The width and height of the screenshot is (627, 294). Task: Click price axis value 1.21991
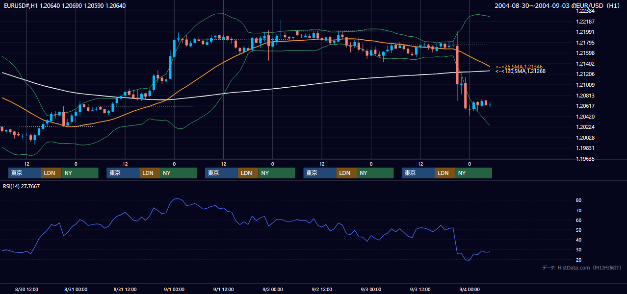pyautogui.click(x=586, y=32)
